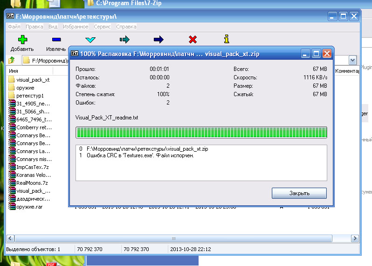Screen dimensions: 372x266
Task: Click the green plus Add icon
Action: [22, 39]
